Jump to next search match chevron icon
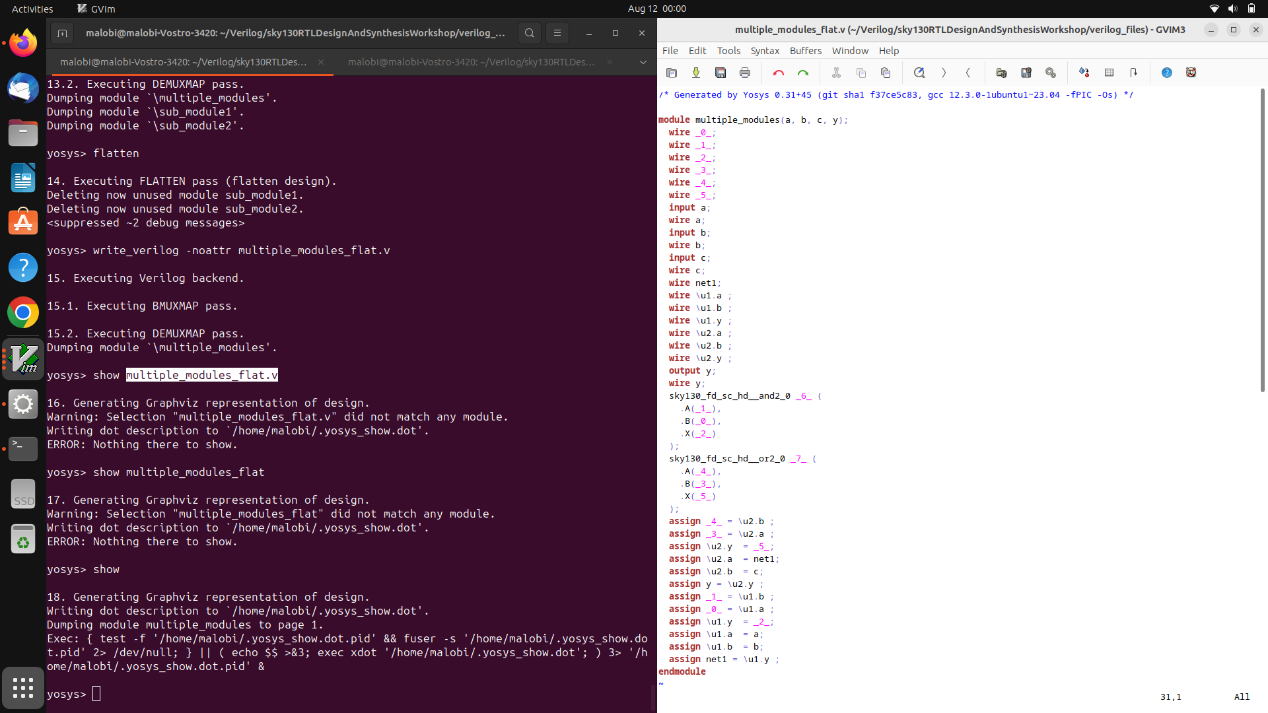Screen dimensions: 1268x713 click(944, 73)
